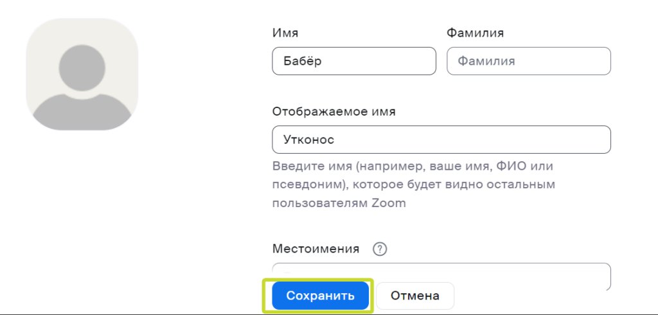Save changes with the Сохранить button
The width and height of the screenshot is (658, 315).
(x=320, y=296)
